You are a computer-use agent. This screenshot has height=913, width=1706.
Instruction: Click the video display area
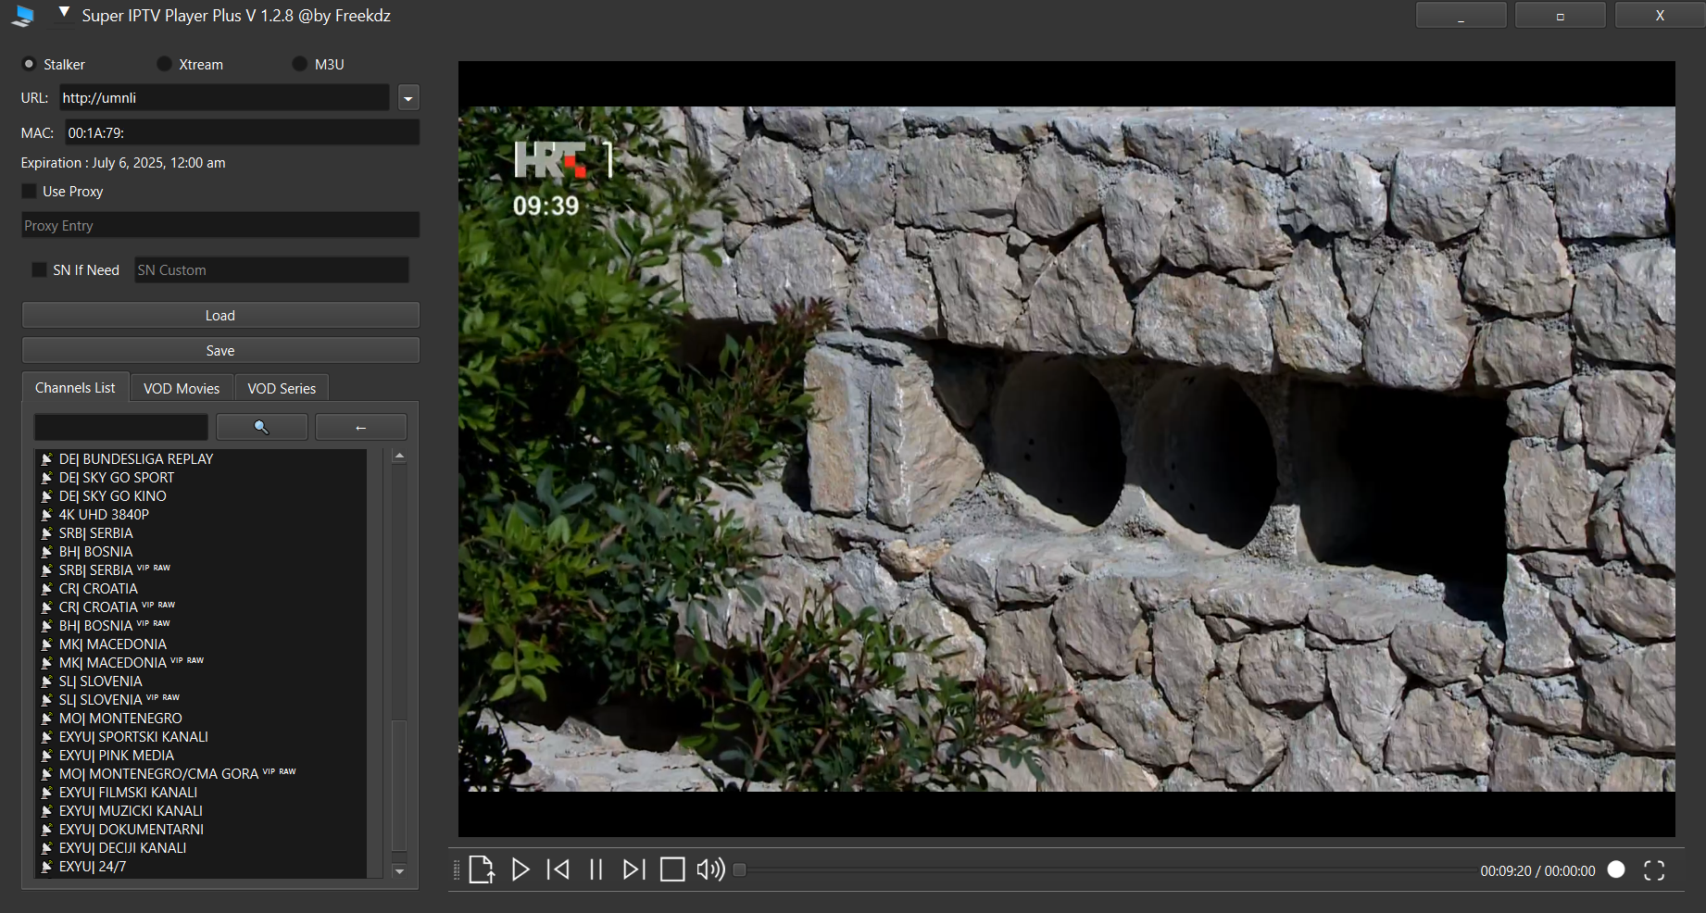[x=1066, y=449]
